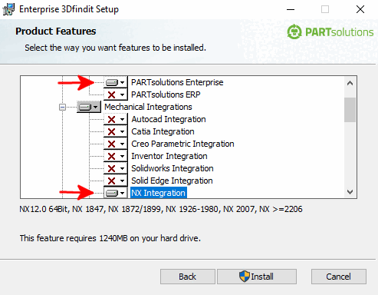Click the PARTsolutions logo
Image resolution: width=378 pixels, height=295 pixels.
[x=330, y=32]
